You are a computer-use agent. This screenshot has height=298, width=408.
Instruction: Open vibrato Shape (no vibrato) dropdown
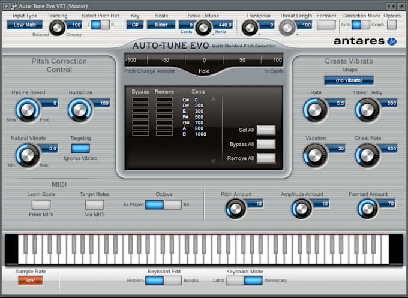coord(349,80)
